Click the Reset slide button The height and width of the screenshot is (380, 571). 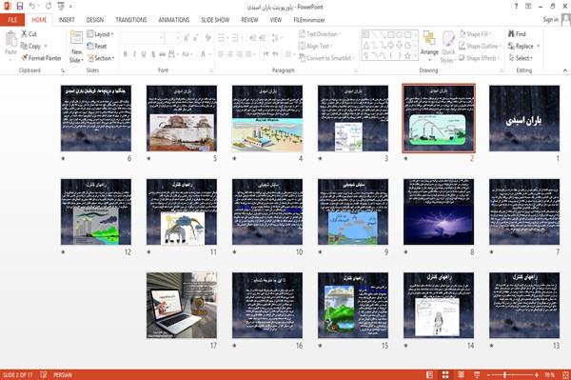pyautogui.click(x=97, y=46)
